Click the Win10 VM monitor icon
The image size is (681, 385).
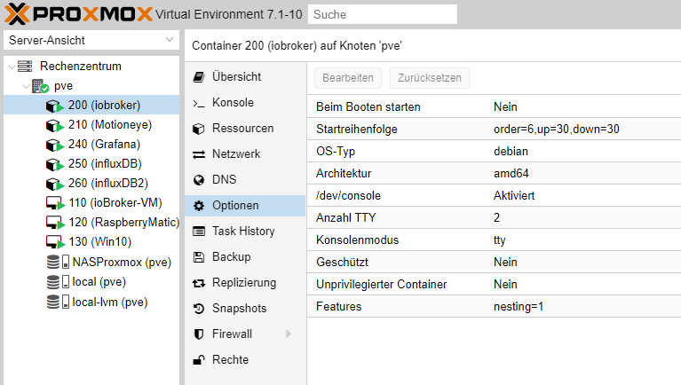[x=55, y=242]
